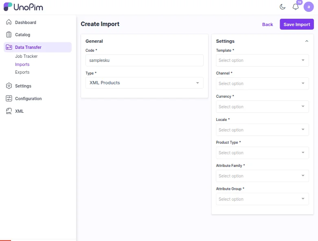
Task: Open the Channel dropdown
Action: (x=262, y=83)
